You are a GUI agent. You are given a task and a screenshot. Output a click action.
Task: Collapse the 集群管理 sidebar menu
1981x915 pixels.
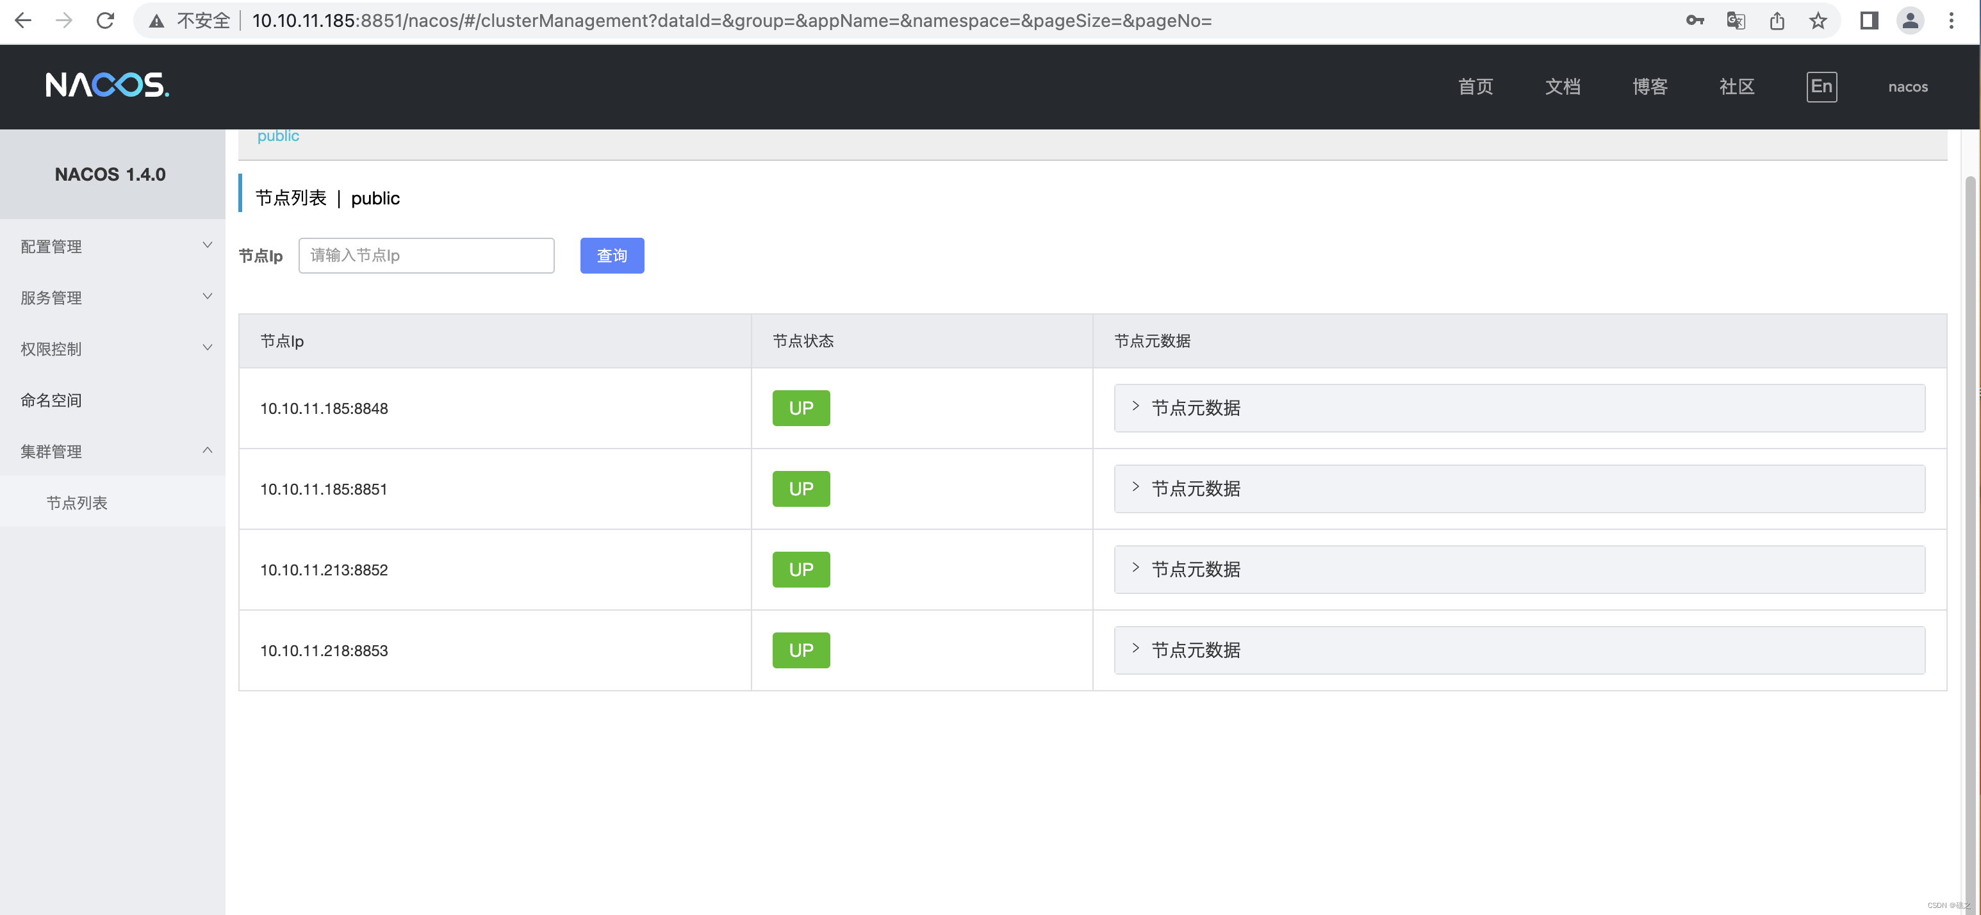pyautogui.click(x=113, y=451)
